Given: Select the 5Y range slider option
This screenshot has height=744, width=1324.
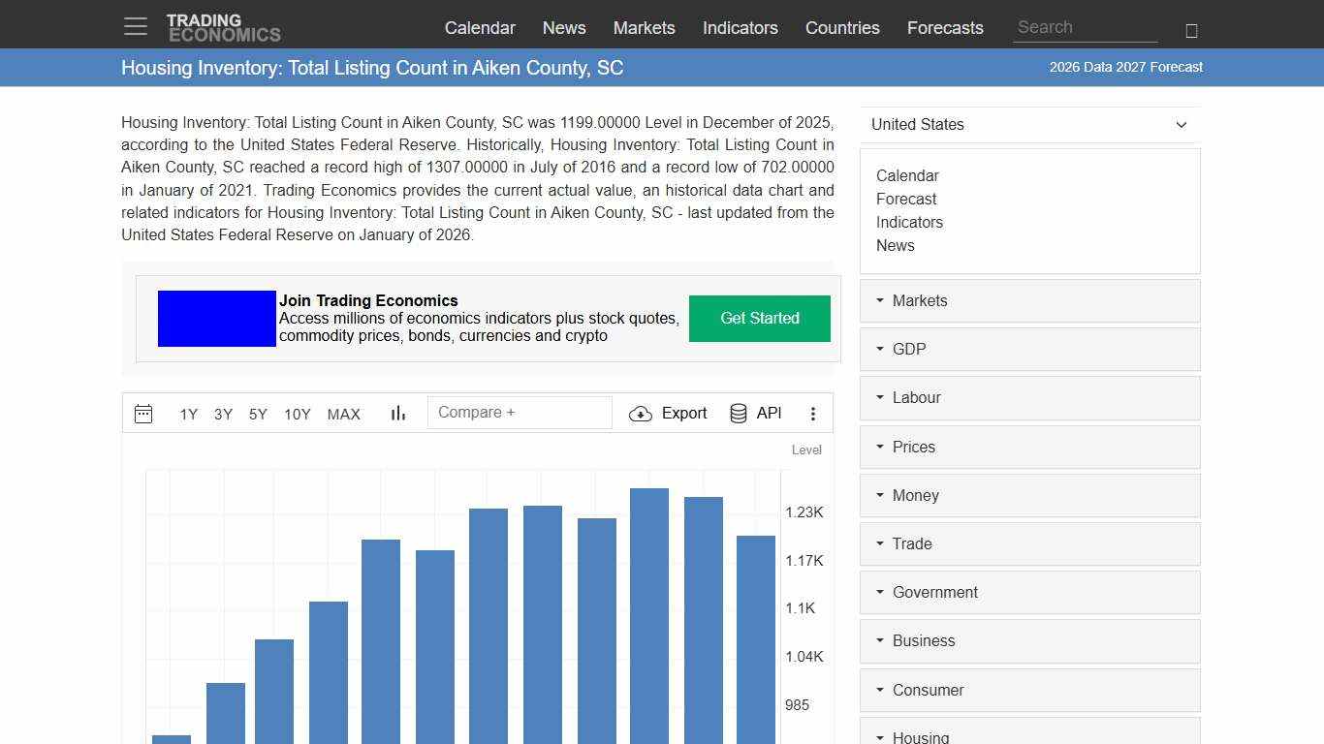Looking at the screenshot, I should (x=257, y=414).
